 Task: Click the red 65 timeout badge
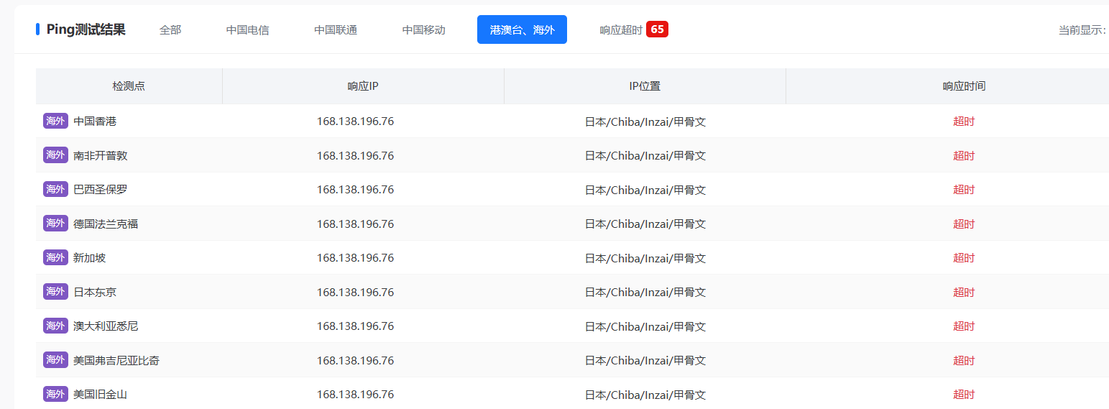pyautogui.click(x=657, y=29)
